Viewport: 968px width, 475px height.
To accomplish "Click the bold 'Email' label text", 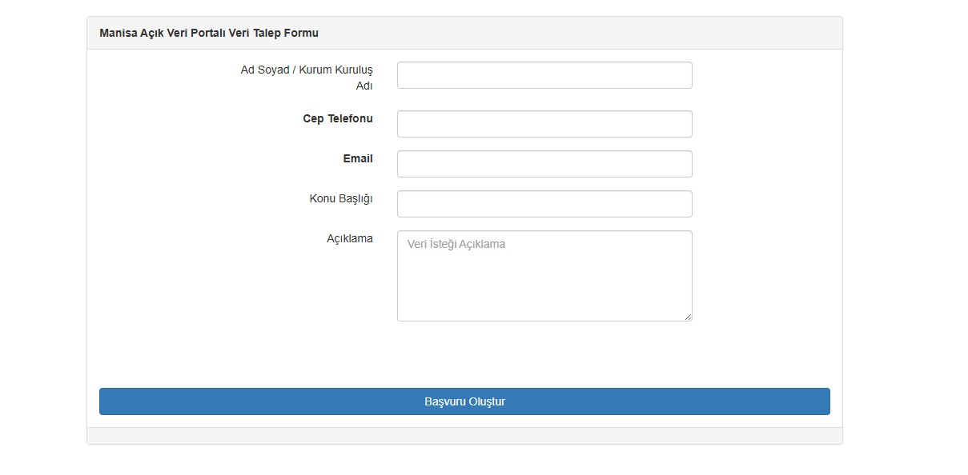I will coord(358,158).
